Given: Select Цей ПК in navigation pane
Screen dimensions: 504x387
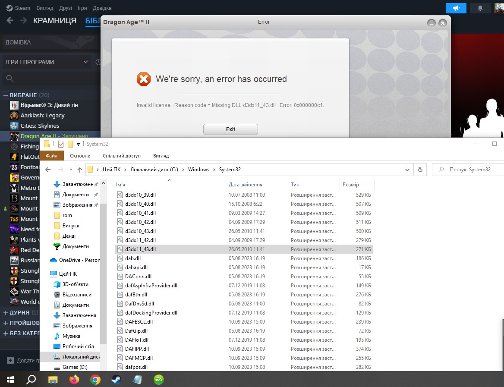Looking at the screenshot, I should 63,274.
